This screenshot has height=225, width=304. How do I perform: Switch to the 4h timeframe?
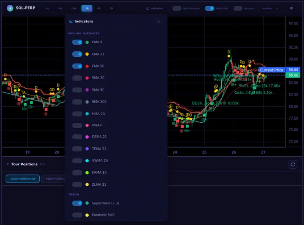[99, 8]
